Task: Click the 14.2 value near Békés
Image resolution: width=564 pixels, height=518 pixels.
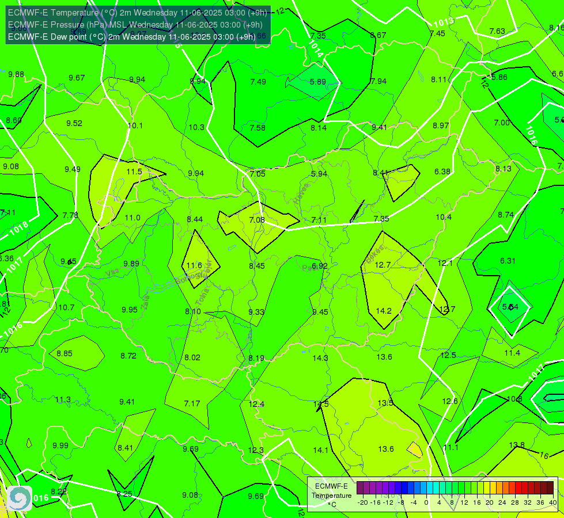Action: click(x=384, y=311)
